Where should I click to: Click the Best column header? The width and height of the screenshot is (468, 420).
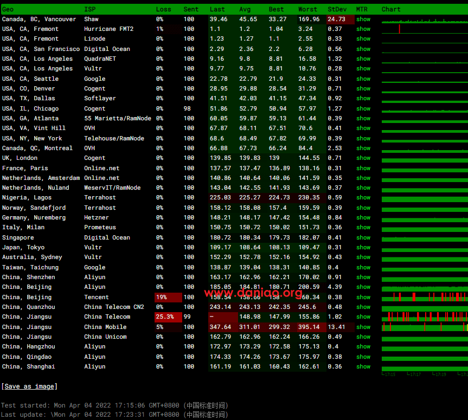(x=277, y=9)
